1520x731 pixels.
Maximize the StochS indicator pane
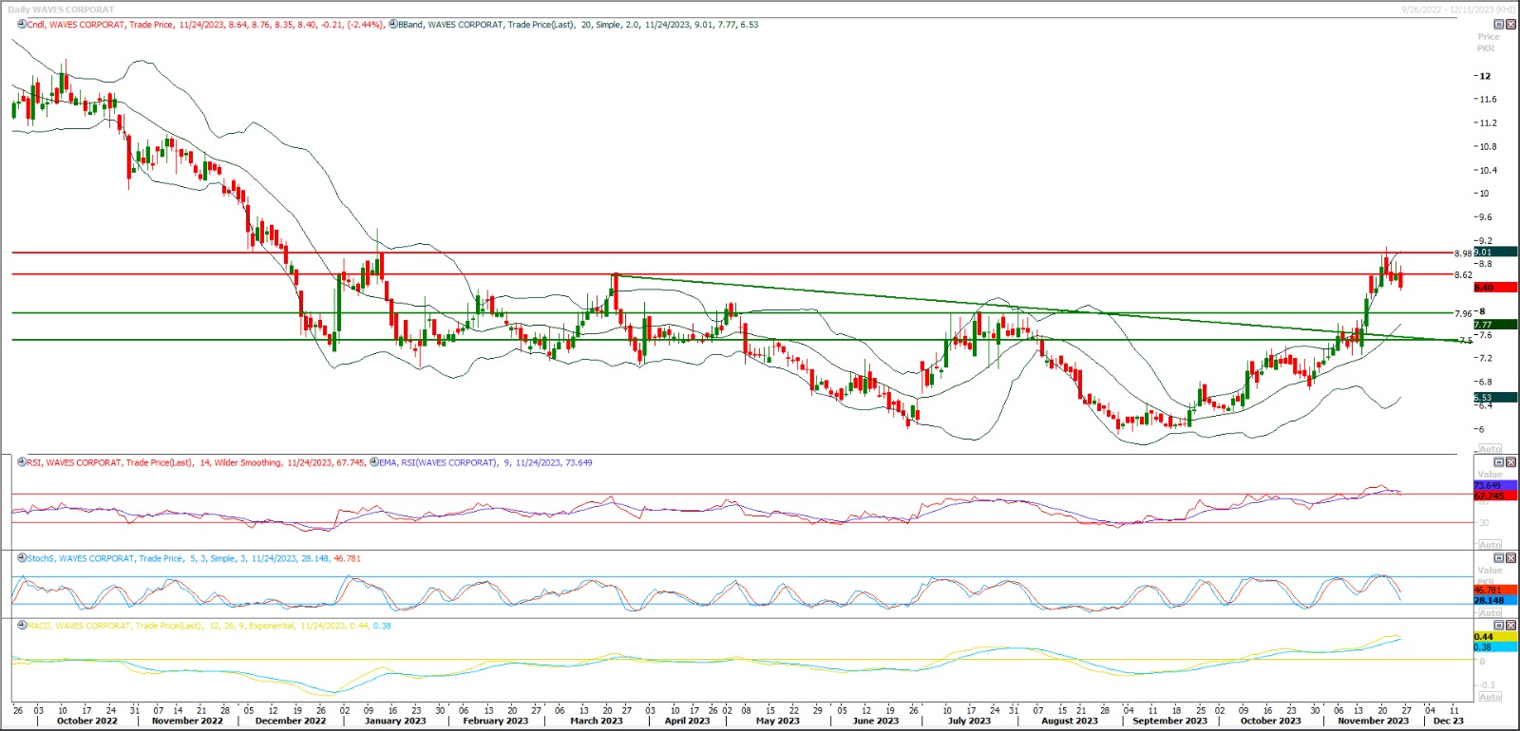(x=1499, y=558)
